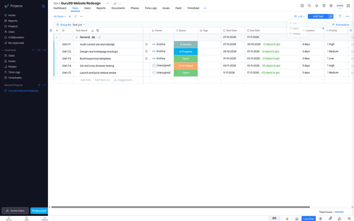Screen dimensions: 354x221
Task: Open the Automation link
Action: pyautogui.click(x=340, y=25)
